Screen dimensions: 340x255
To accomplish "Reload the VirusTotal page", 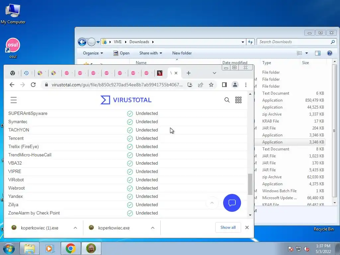I will pos(33,85).
